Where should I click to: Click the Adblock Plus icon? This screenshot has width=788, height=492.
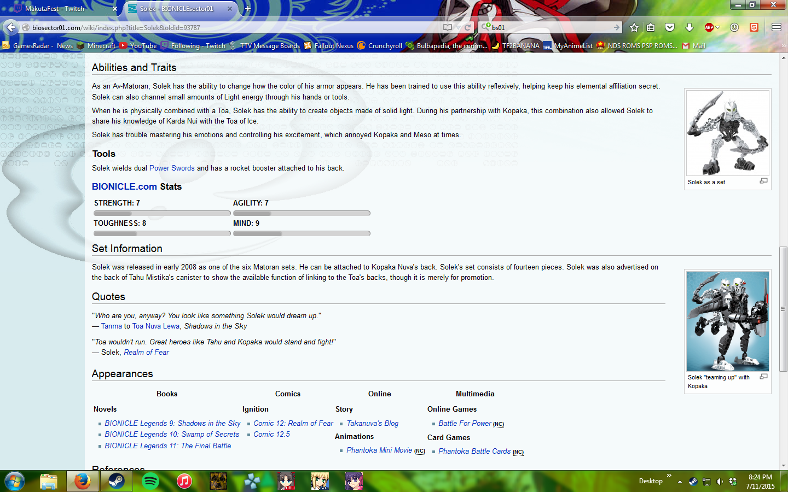pos(709,27)
